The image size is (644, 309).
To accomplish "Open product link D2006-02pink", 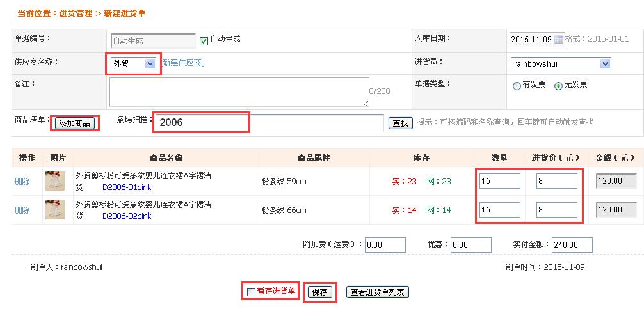I will tap(127, 216).
